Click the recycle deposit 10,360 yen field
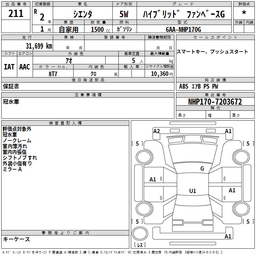The height and width of the screenshot is (256, 256). pos(159,74)
